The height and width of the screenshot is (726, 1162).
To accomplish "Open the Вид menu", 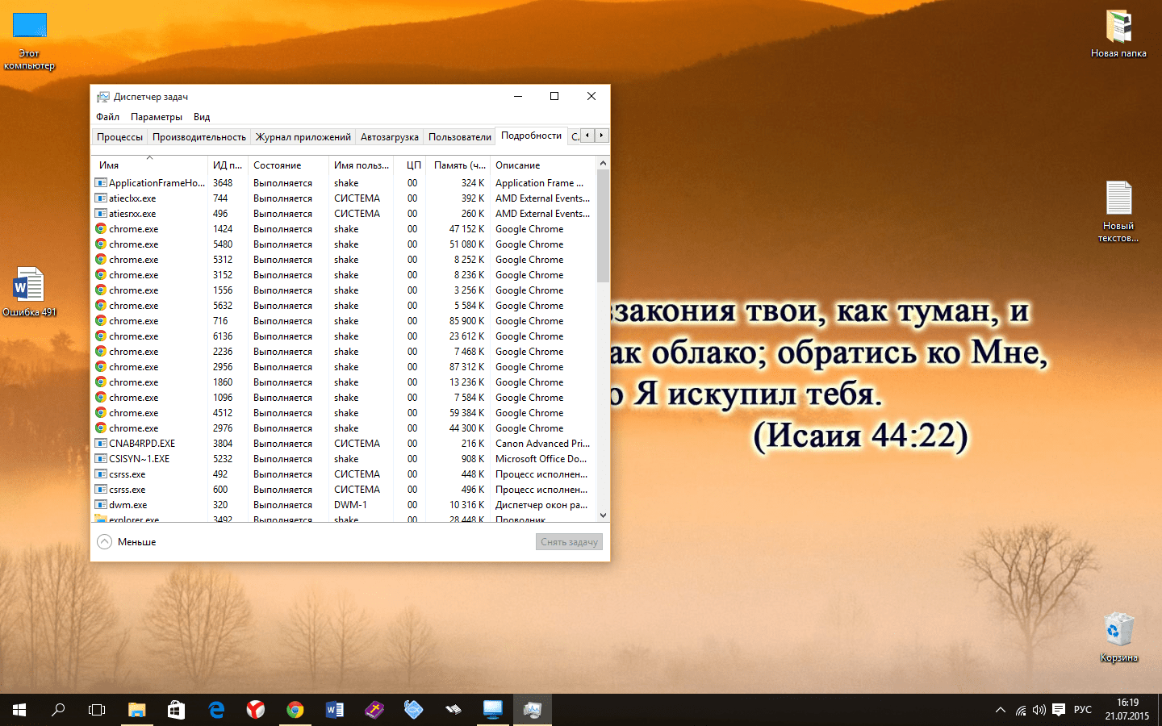I will tap(202, 117).
